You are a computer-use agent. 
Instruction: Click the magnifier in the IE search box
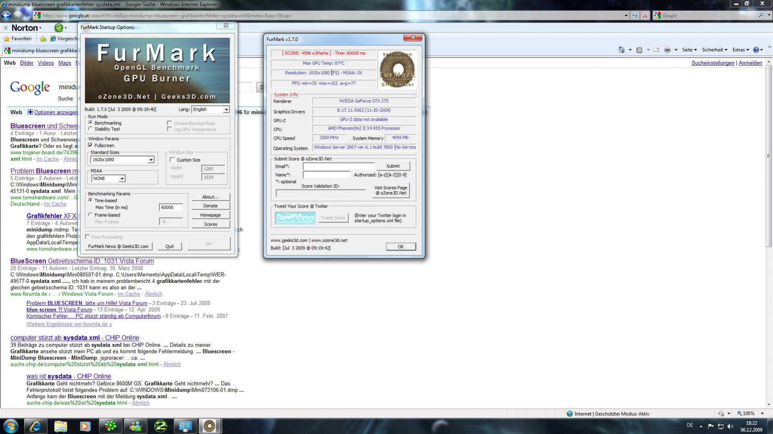click(x=761, y=15)
